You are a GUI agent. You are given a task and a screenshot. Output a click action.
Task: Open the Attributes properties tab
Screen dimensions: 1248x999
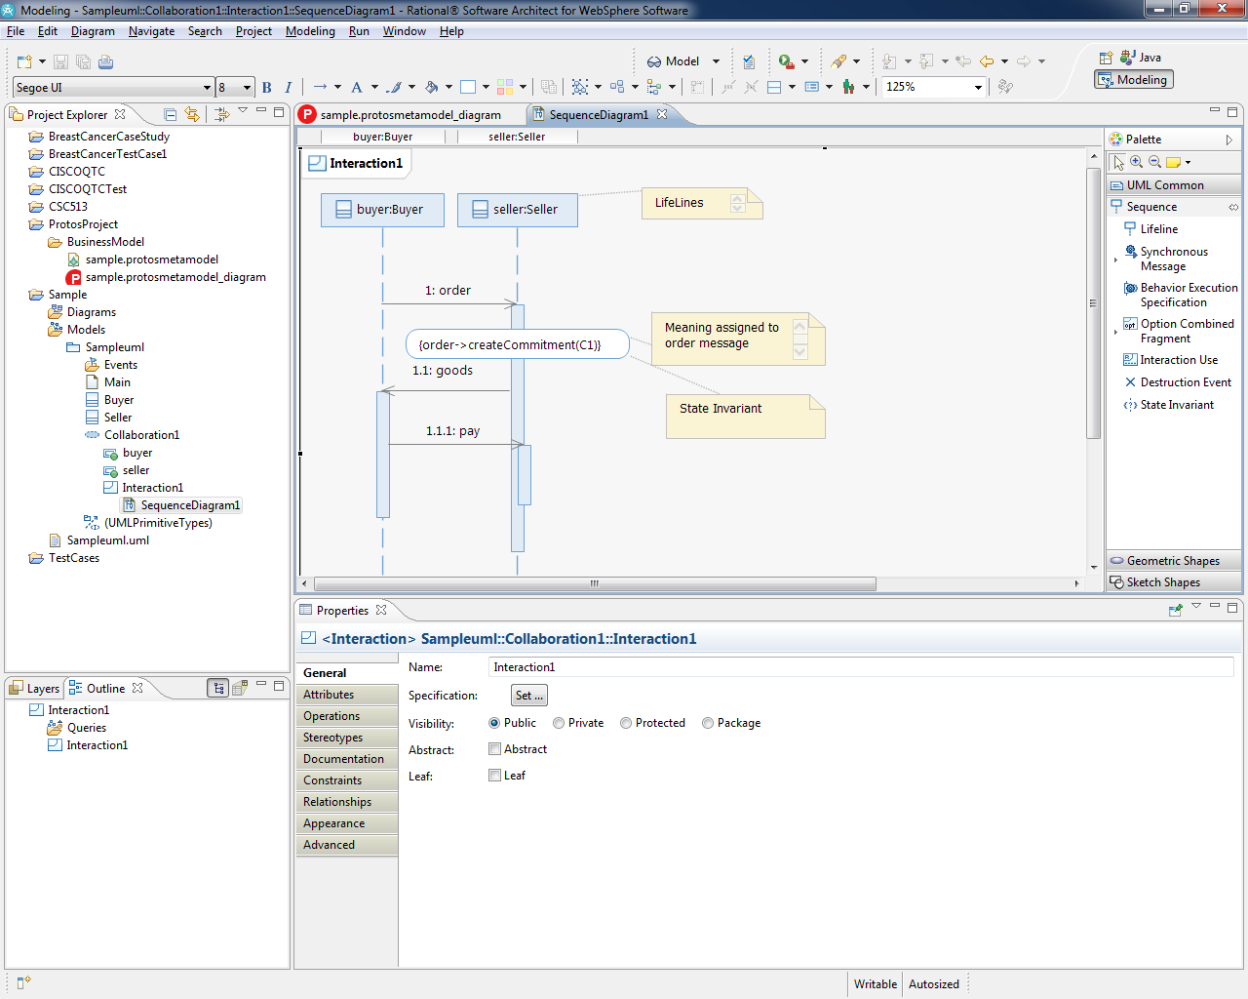tap(347, 695)
